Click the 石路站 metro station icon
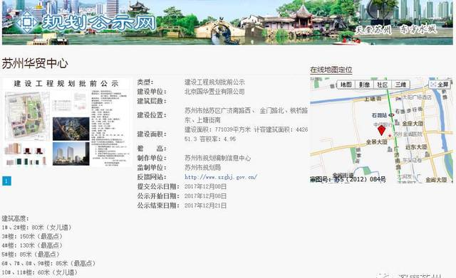The image size is (456, 278). point(392,115)
